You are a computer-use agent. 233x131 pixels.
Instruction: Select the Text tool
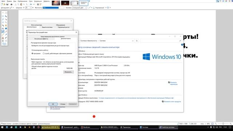click(3, 41)
